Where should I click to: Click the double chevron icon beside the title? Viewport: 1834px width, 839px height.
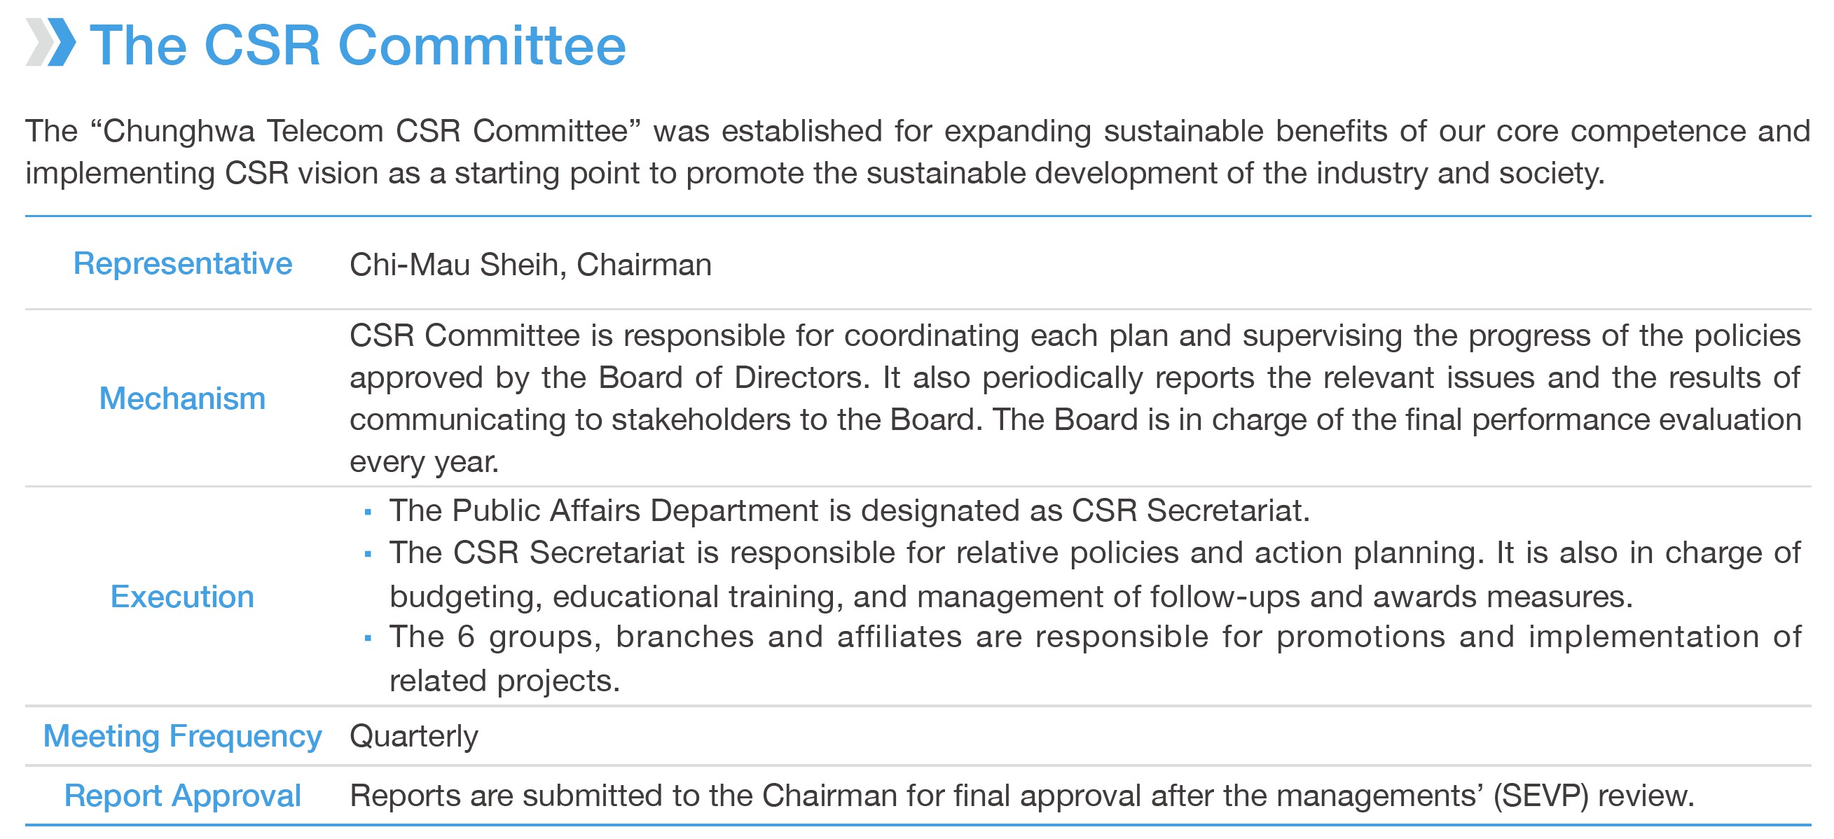50,43
